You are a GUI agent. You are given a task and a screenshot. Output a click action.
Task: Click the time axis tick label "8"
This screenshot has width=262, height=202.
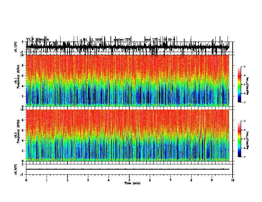tap(191, 180)
